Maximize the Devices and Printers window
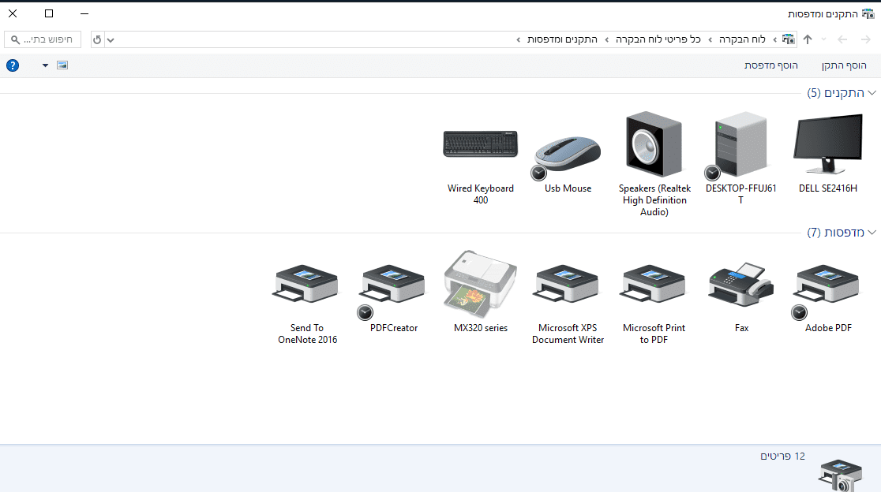The height and width of the screenshot is (492, 881). click(49, 13)
